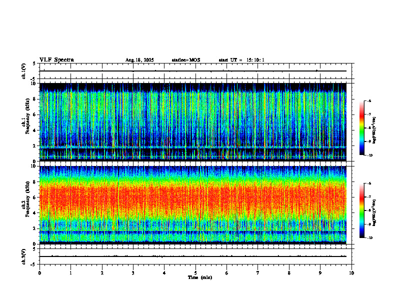Click the ch.2 spectrogram colorbar
The image size is (396, 306).
pyautogui.click(x=361, y=210)
